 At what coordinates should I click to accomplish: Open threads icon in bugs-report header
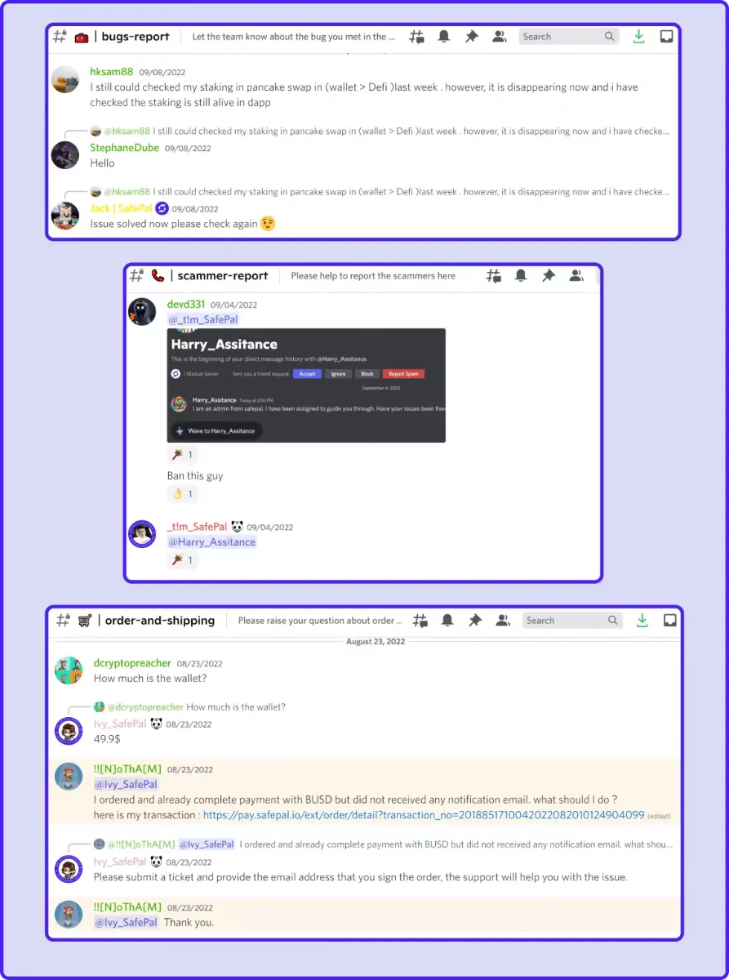417,37
